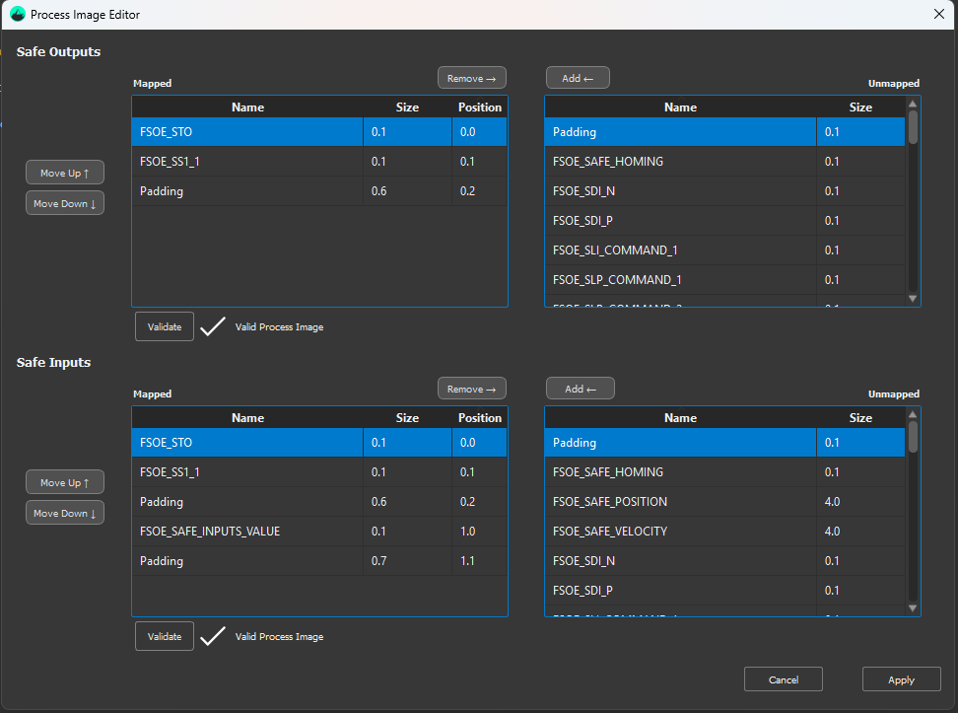This screenshot has height=713, width=958.
Task: Pick the FSOE_SLI_COMMAND_1 unmapped output row
Action: [x=680, y=250]
